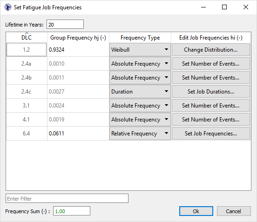Image resolution: width=257 pixels, height=222 pixels.
Task: Open Set Job Durations dialog
Action: (x=211, y=91)
